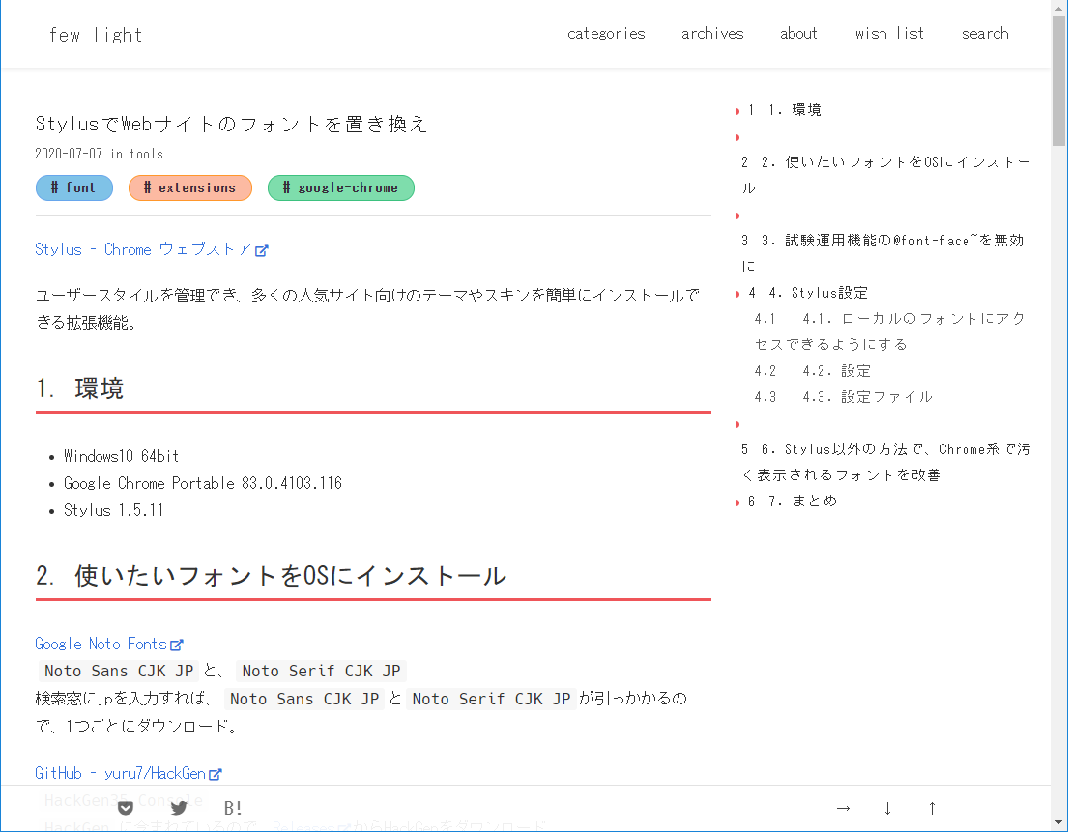Viewport: 1068px width, 832px height.
Task: Click the up arrow to return to top
Action: click(x=932, y=808)
